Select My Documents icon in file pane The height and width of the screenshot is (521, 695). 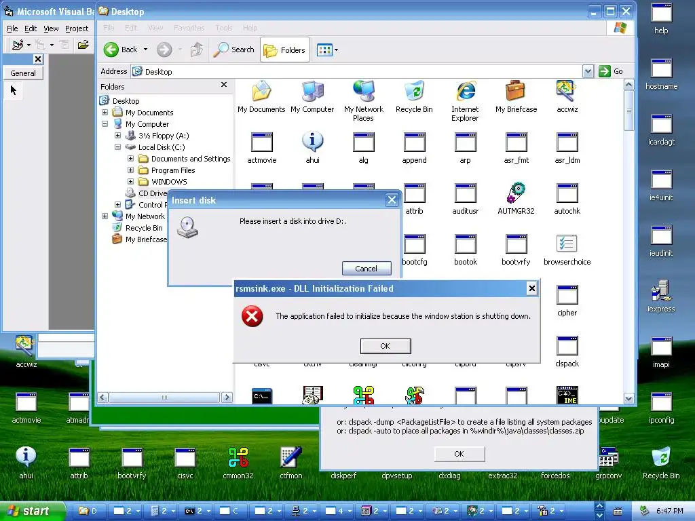(x=261, y=96)
